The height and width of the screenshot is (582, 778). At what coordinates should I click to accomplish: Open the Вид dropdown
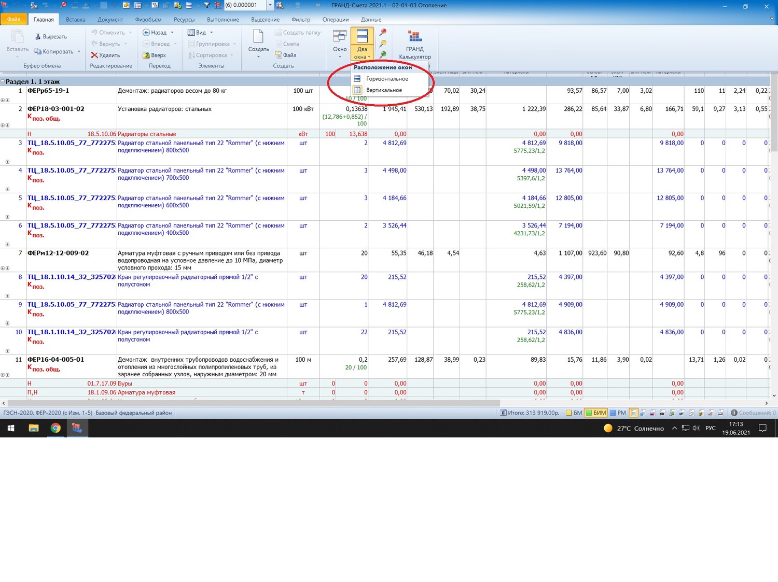[200, 33]
